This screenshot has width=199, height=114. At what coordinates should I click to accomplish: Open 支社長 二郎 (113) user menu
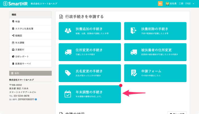tap(180, 4)
